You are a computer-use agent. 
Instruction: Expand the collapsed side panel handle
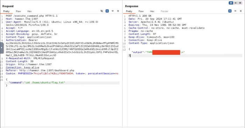(2, 48)
